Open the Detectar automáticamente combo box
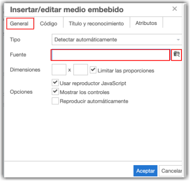The width and height of the screenshot is (190, 181). coord(117,40)
